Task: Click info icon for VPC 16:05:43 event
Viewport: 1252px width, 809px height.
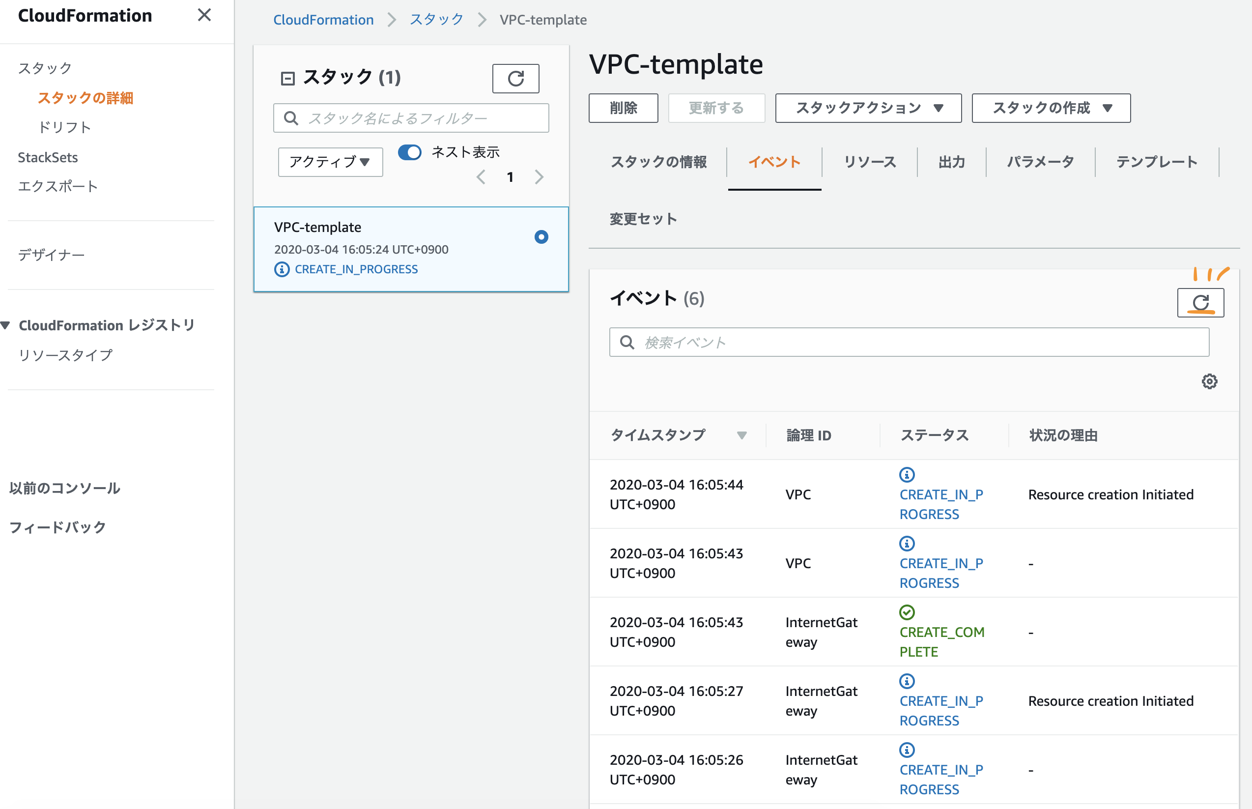Action: [907, 544]
